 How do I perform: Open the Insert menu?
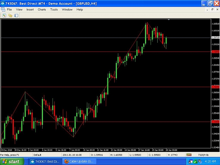30,9
